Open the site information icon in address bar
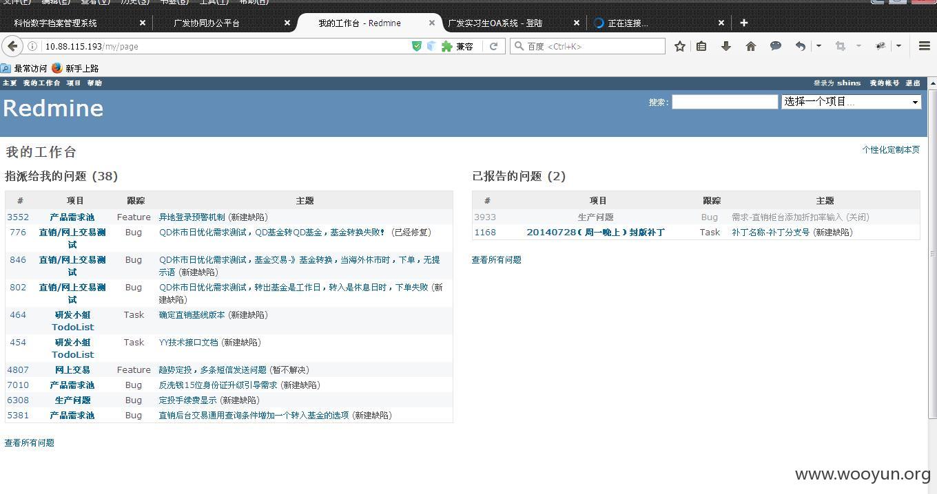 [32, 46]
